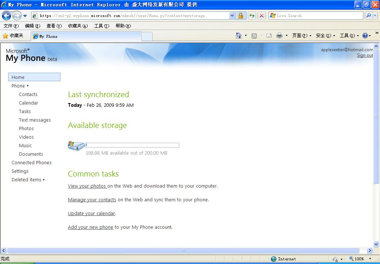The width and height of the screenshot is (380, 264).
Task: Click the Microsoft My Phone beta logo
Action: pyautogui.click(x=32, y=55)
